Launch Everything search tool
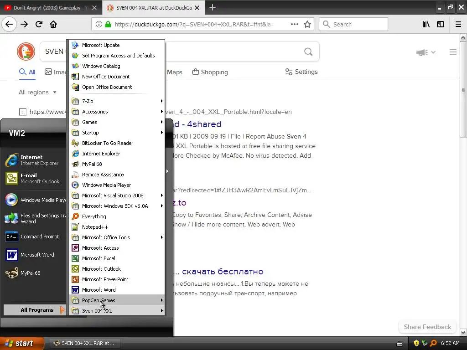This screenshot has height=350, width=467. pos(117,216)
